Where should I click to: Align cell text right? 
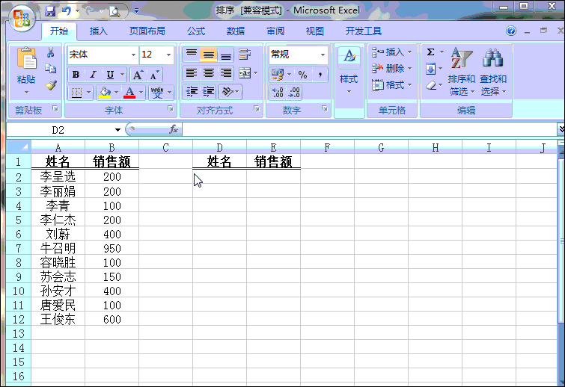pos(225,73)
